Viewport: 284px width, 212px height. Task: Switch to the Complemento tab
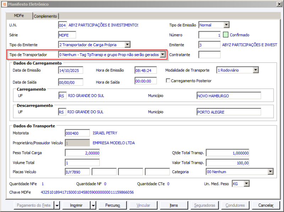45,16
